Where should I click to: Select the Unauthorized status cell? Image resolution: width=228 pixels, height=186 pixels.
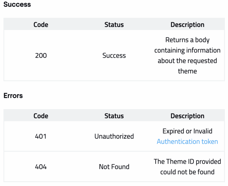[x=114, y=136]
